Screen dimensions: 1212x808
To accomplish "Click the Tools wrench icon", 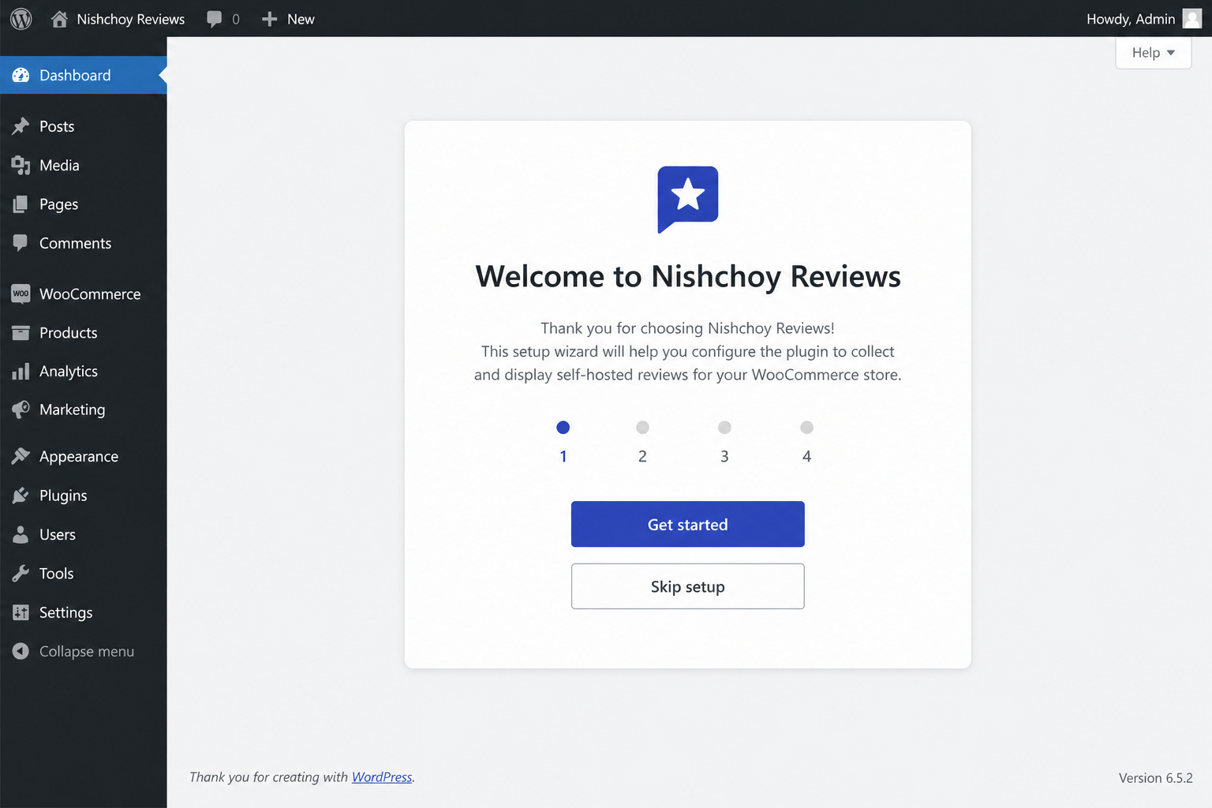I will point(21,574).
